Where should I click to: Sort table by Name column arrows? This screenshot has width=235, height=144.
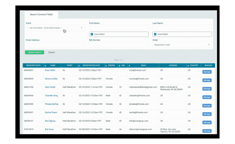click(45, 65)
